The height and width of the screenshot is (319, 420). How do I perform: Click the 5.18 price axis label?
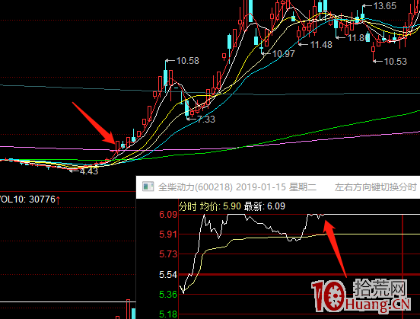tap(168, 314)
